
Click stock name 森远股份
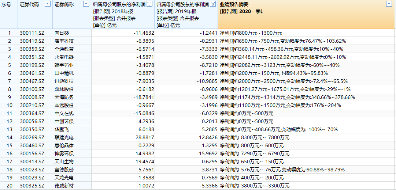click(x=64, y=105)
